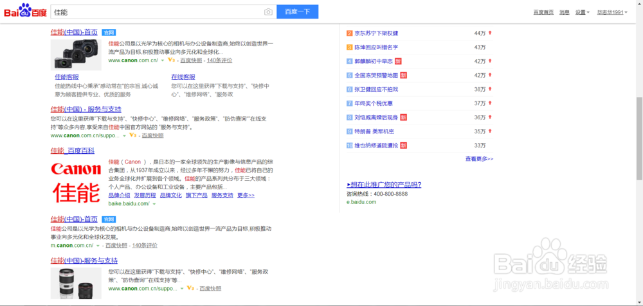Click the lens thumbnail in last result
Image resolution: width=643 pixels, height=306 pixels.
[77, 283]
